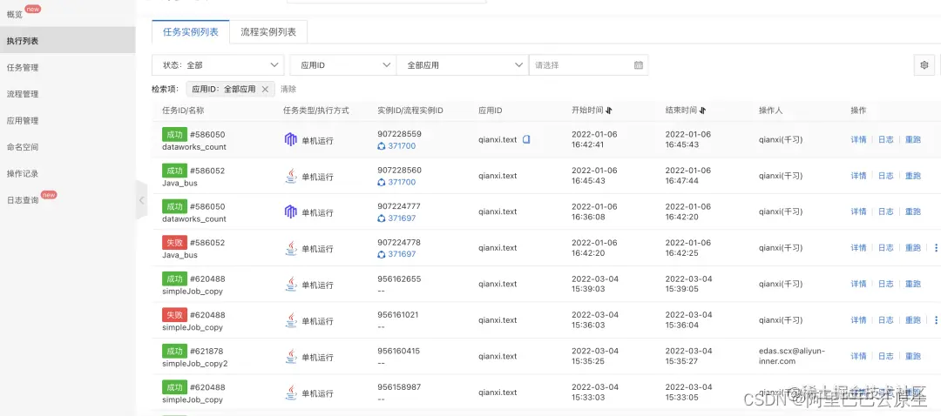Open 日志查询 in the sidebar

22,199
